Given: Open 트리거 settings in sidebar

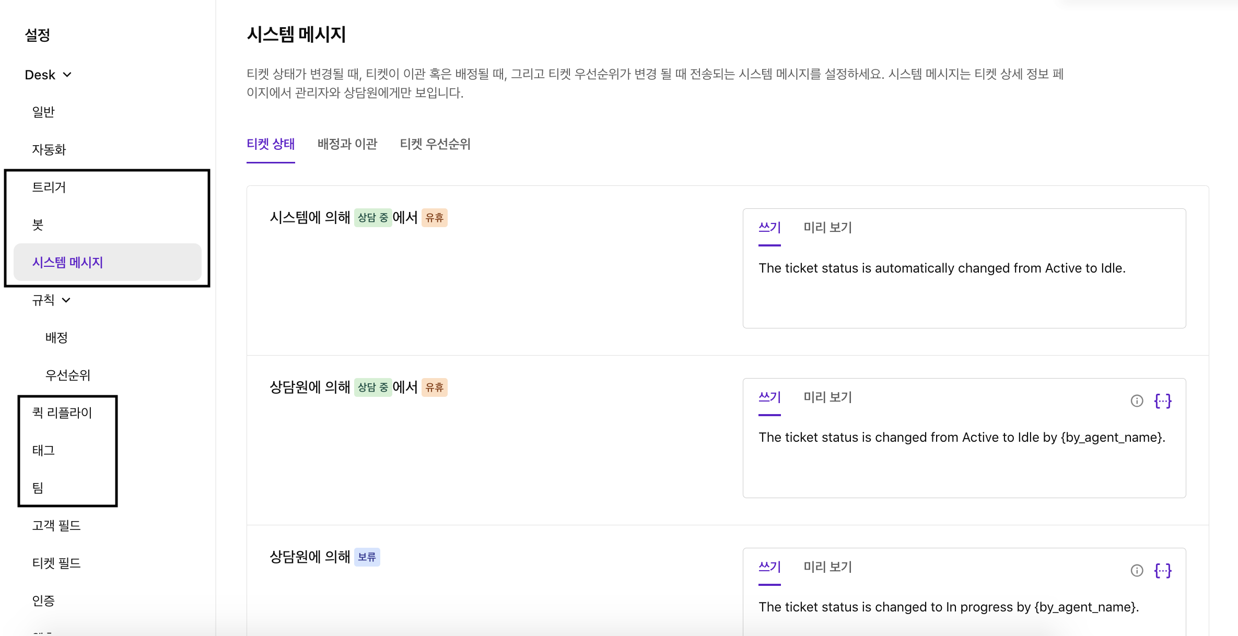Looking at the screenshot, I should tap(49, 187).
